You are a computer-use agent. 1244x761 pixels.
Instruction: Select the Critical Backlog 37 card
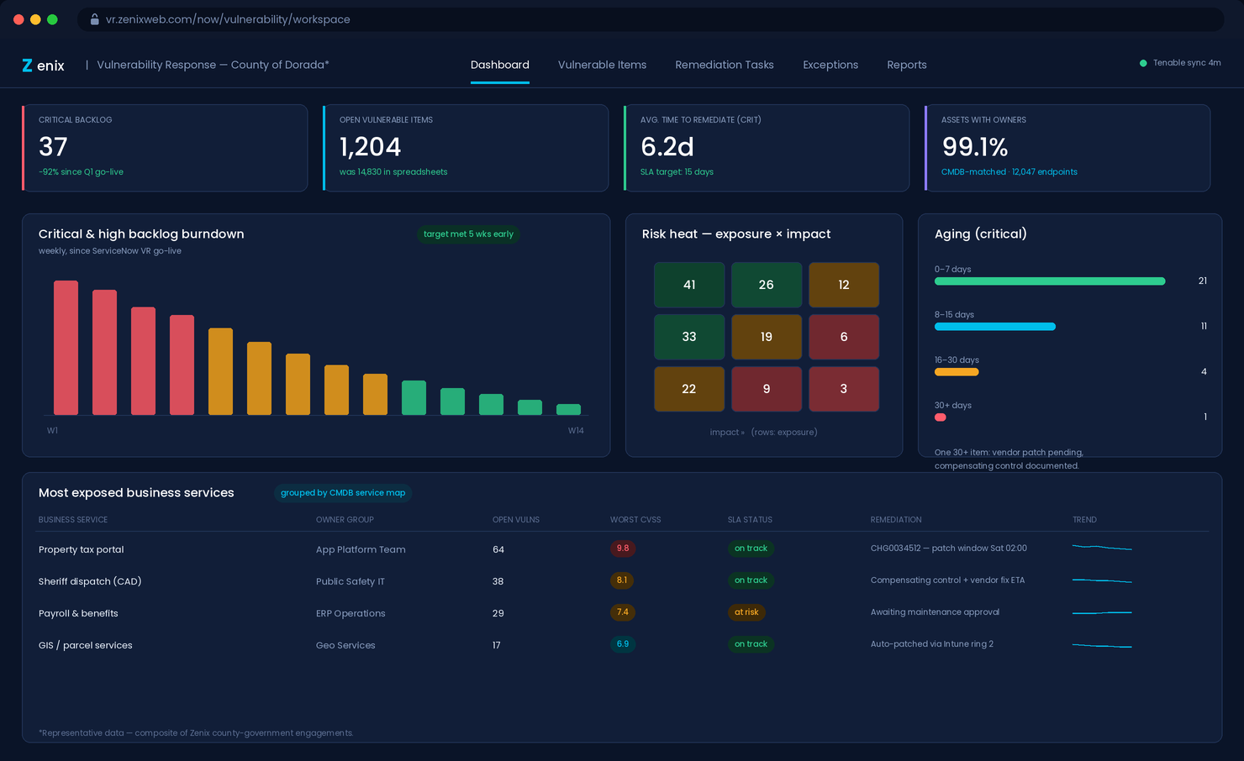coord(165,148)
